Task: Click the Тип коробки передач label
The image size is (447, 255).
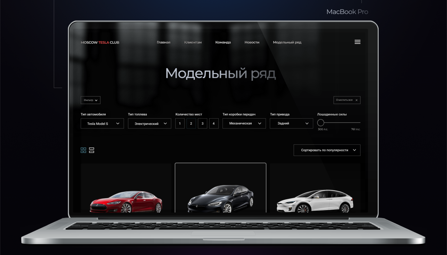Action: pyautogui.click(x=239, y=114)
